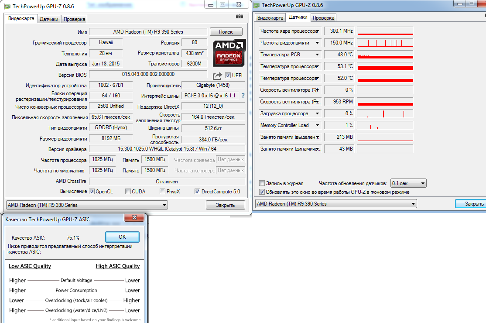
Task: Click the '75.1%' ASIC quality value
Action: pyautogui.click(x=73, y=238)
